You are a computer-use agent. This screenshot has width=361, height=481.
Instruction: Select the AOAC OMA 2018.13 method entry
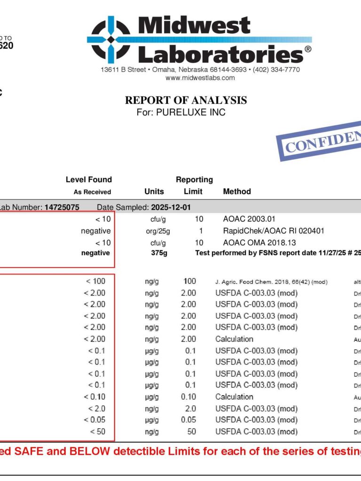click(x=259, y=243)
